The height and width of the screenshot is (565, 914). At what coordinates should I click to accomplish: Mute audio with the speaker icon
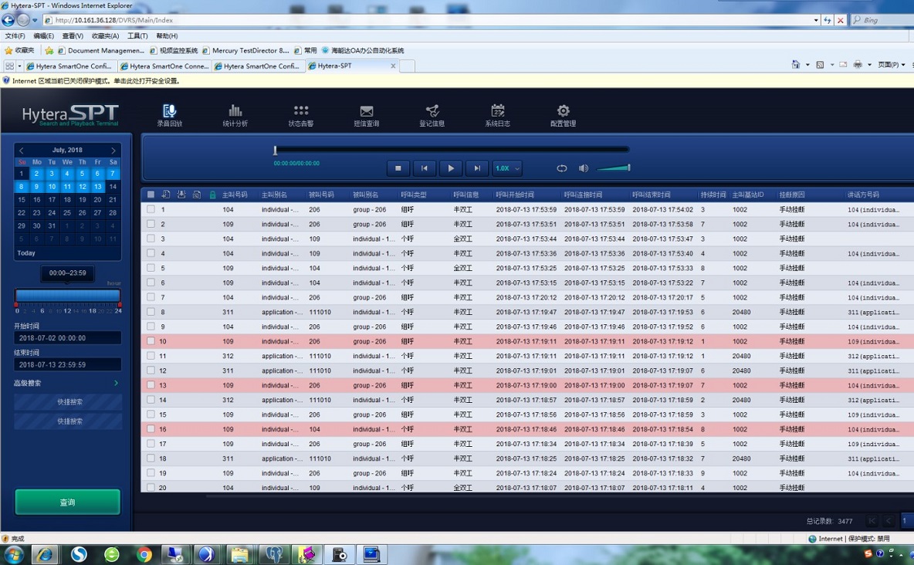tap(583, 168)
